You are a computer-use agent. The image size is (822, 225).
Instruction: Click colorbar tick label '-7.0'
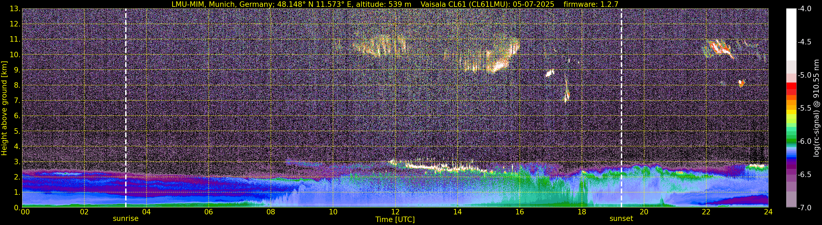805,208
